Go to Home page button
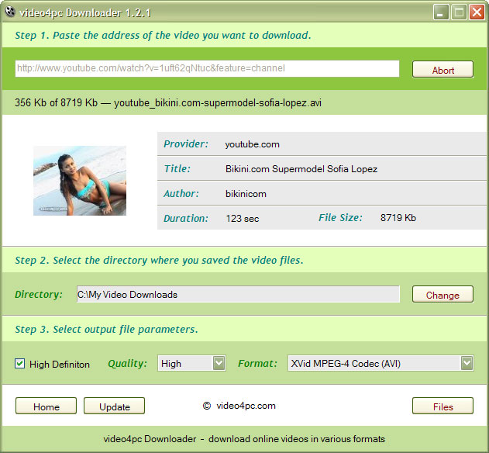The height and width of the screenshot is (453, 489). coord(46,406)
